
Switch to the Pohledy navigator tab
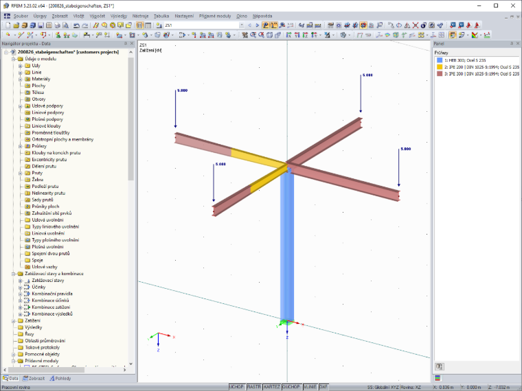pos(60,379)
